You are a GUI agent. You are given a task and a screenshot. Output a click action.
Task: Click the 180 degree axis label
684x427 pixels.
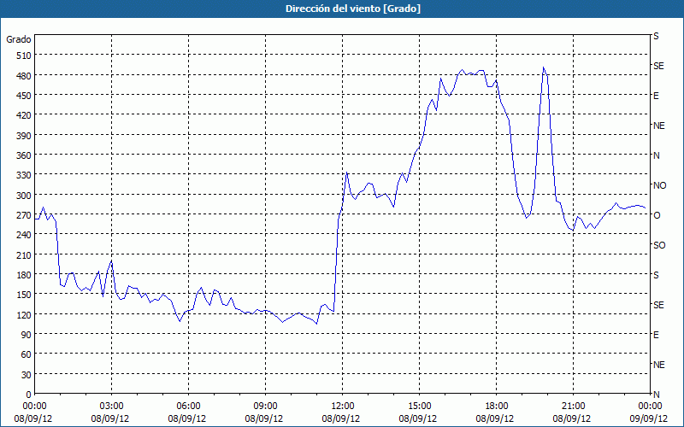[x=24, y=275]
